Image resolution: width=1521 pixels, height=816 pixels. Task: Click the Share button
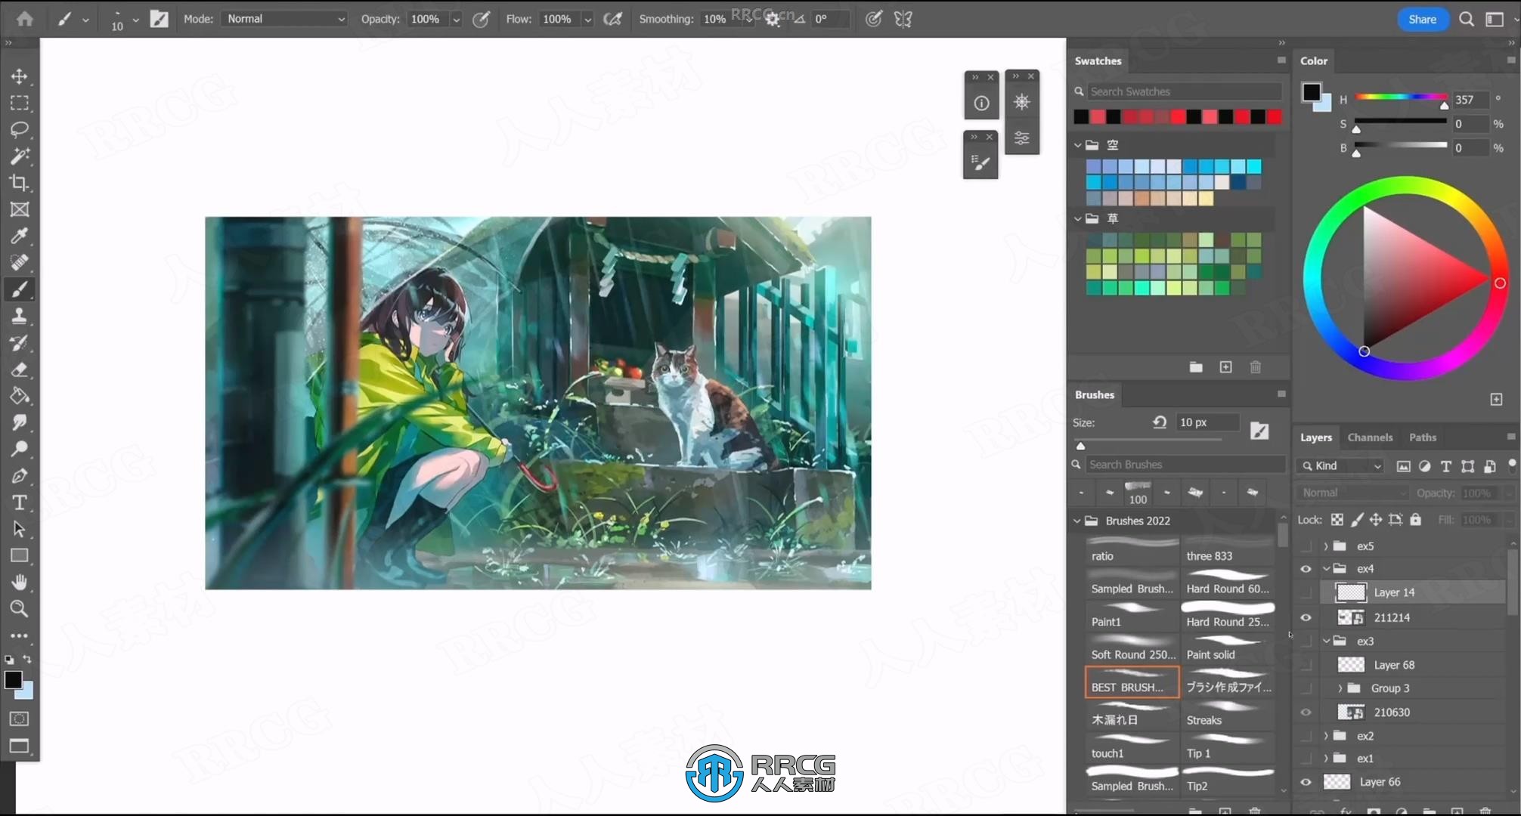coord(1422,20)
